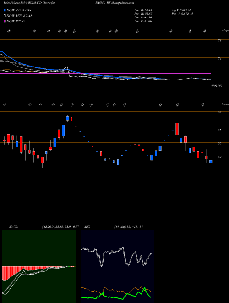This screenshot has width=229, height=303.
Task: Click the ADX '(14 day)' values text
Action: click(129, 227)
